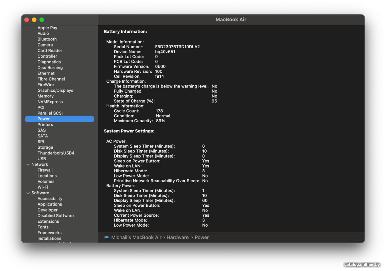Select the battery serial number text

point(177,47)
